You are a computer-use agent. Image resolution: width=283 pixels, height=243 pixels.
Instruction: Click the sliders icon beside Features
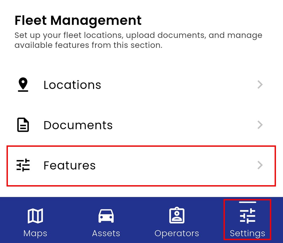coord(23,165)
